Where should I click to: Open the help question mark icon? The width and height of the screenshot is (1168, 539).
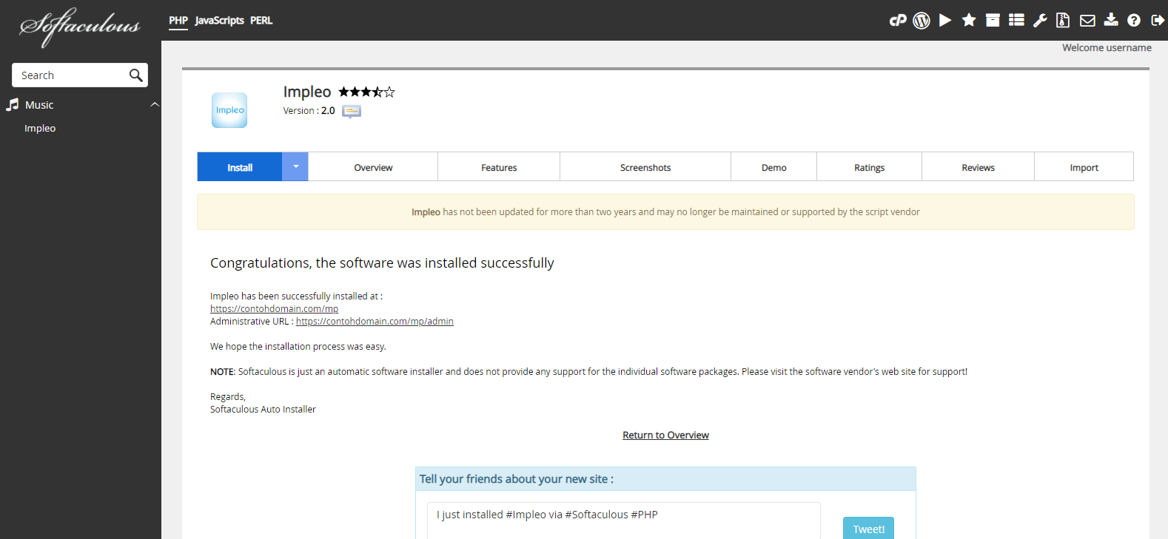(x=1134, y=21)
